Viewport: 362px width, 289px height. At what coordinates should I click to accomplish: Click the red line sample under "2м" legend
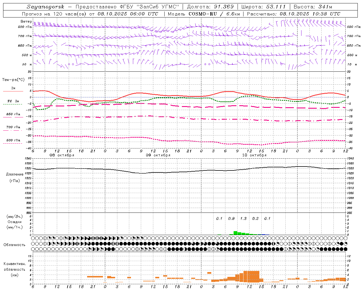(x=13, y=91)
